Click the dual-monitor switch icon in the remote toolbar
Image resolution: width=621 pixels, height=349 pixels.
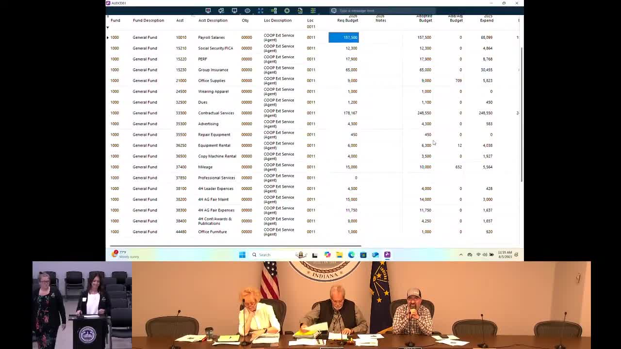pos(221,11)
